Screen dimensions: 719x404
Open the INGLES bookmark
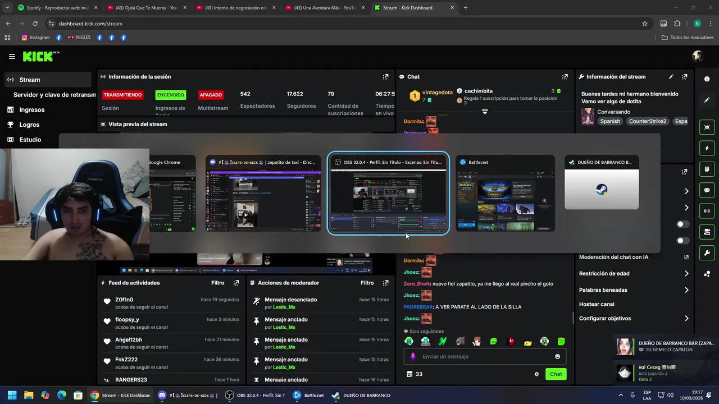79,38
